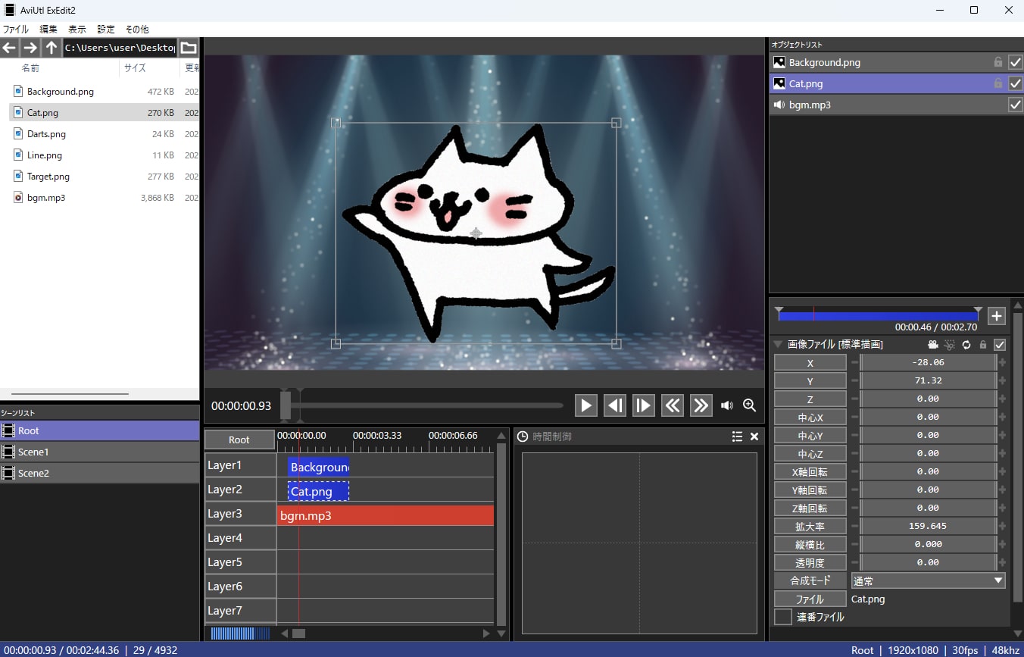
Task: Increase the Y value with plus
Action: pyautogui.click(x=1003, y=380)
